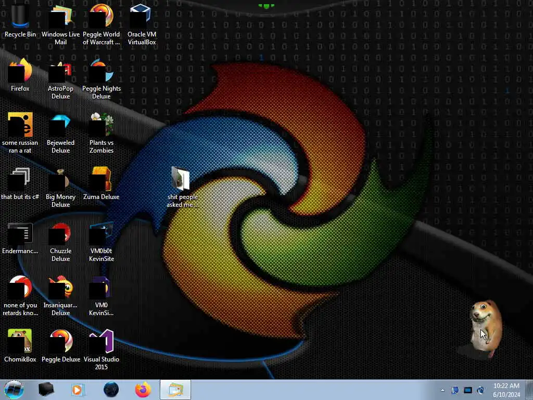Open the dark globe taskbar icon
533x400 pixels.
point(111,390)
